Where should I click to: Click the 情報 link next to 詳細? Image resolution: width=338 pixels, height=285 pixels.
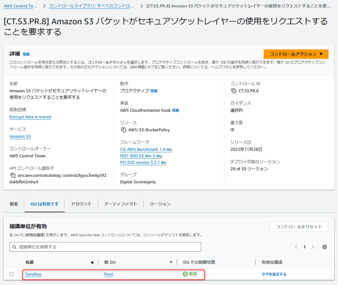coord(26,54)
